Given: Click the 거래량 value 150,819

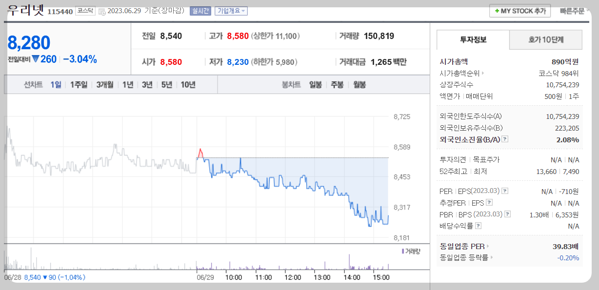Looking at the screenshot, I should tap(379, 36).
